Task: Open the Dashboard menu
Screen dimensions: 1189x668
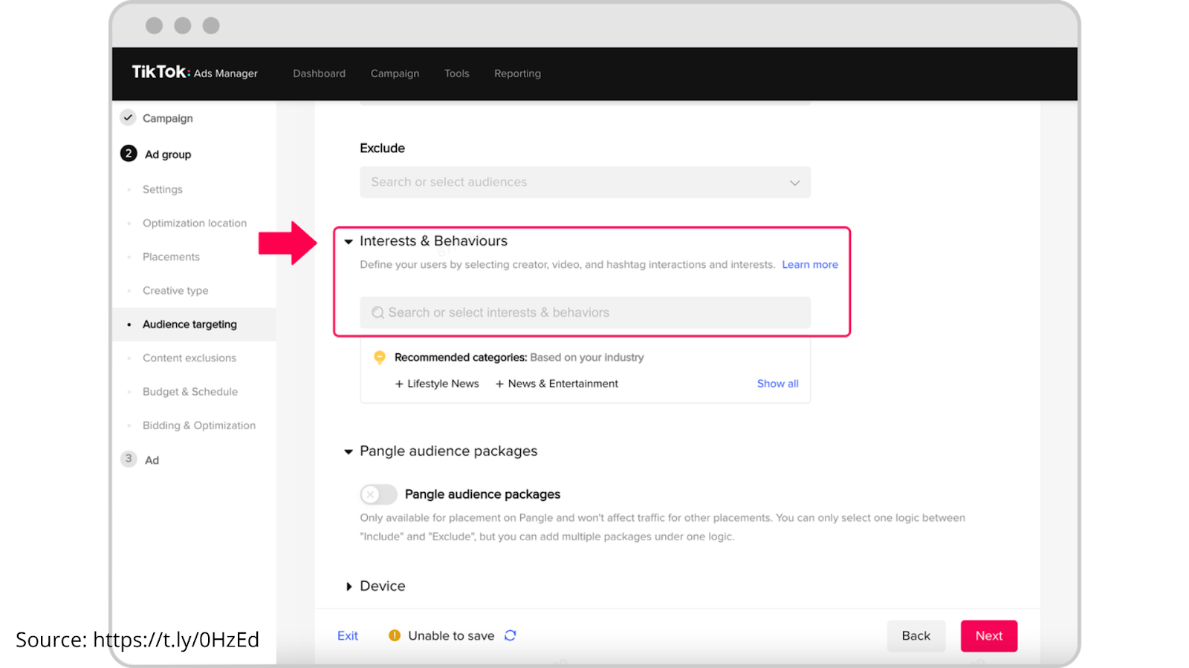Action: coord(320,73)
